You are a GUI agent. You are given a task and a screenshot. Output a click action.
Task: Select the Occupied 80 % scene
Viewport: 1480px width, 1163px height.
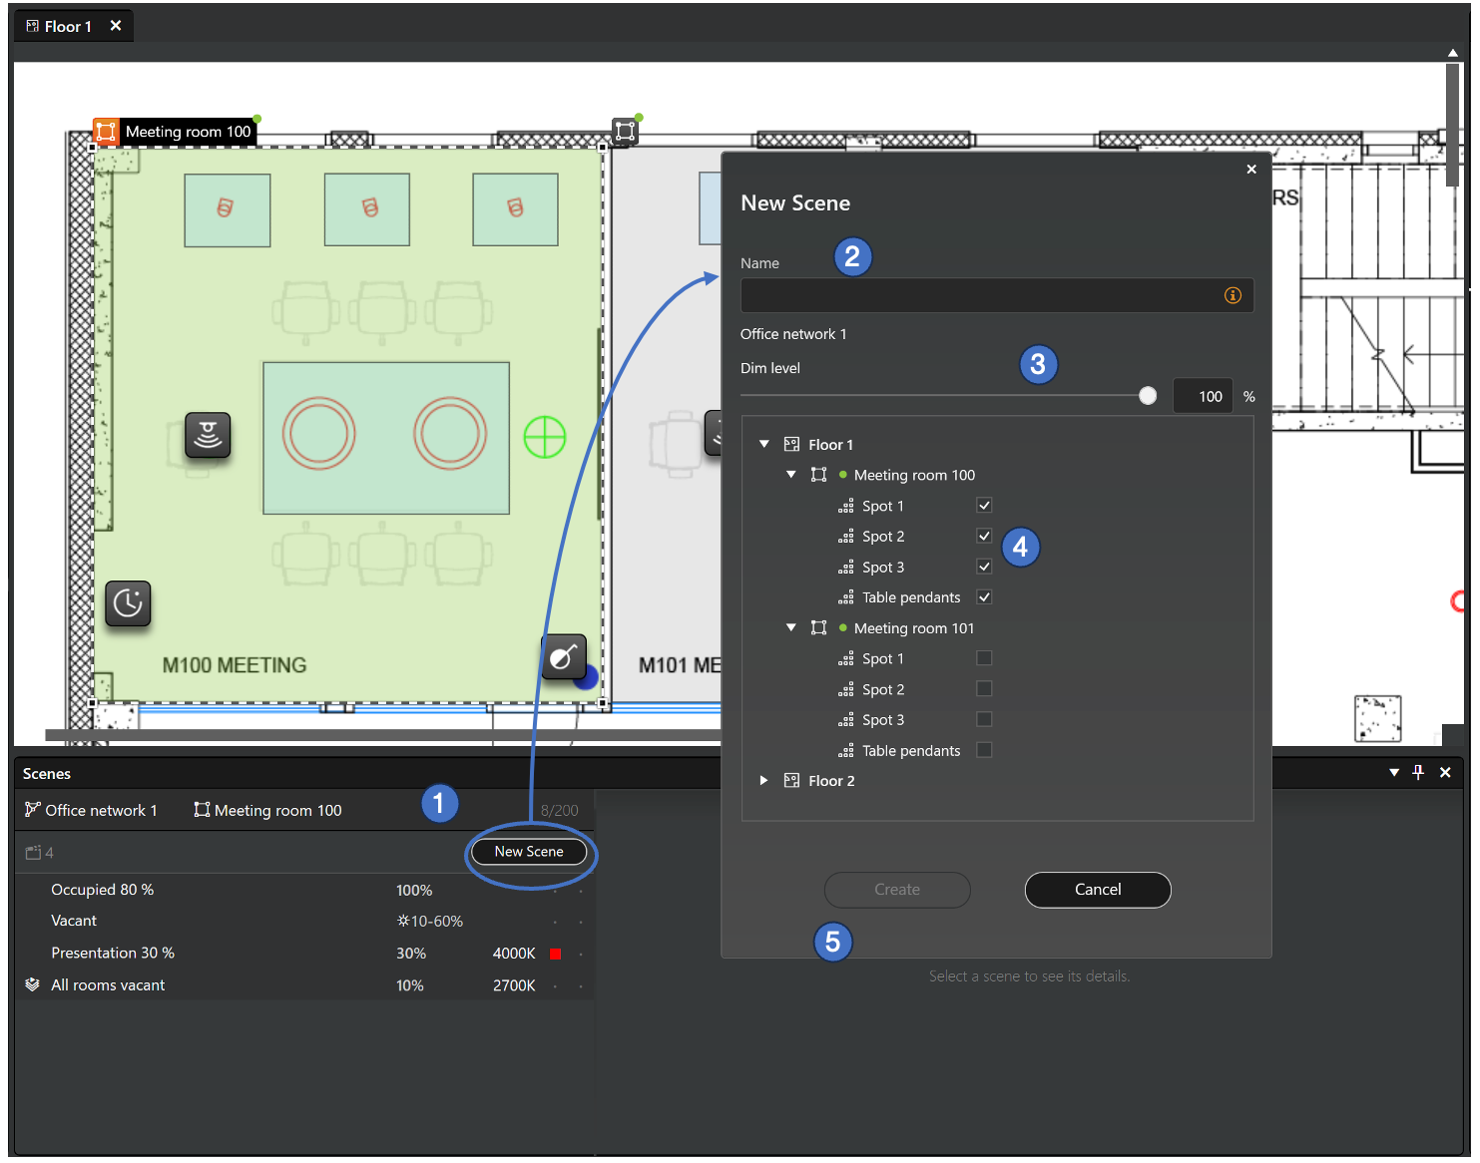[x=304, y=890]
